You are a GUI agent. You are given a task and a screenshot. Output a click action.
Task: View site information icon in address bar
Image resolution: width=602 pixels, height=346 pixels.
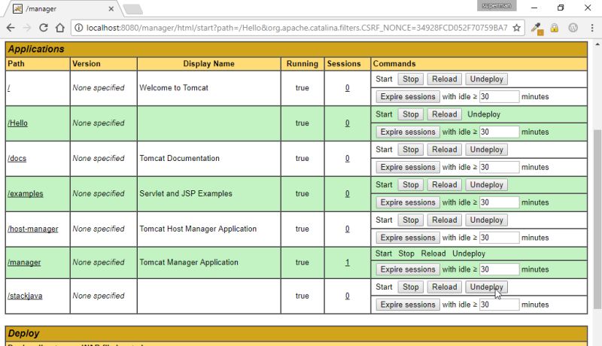[78, 28]
